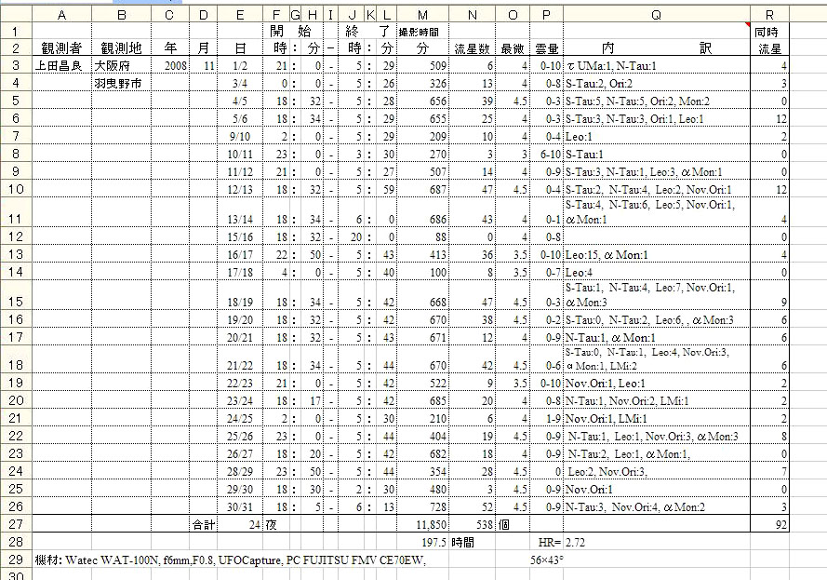Select the total minutes cell 11,850
Image resolution: width=827 pixels, height=580 pixels.
(423, 524)
